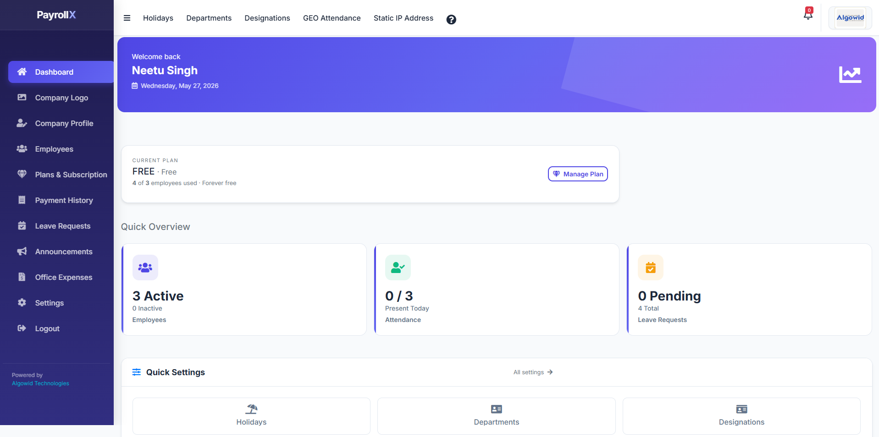This screenshot has width=879, height=437.
Task: Open the Designations quick settings tile label
Action: [741, 422]
